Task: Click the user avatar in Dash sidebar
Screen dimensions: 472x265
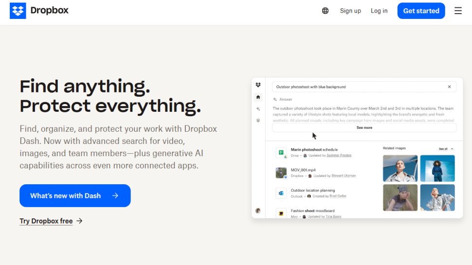Action: tap(258, 211)
